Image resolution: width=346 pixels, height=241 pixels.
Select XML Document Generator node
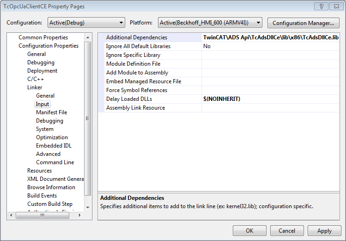pyautogui.click(x=55, y=179)
